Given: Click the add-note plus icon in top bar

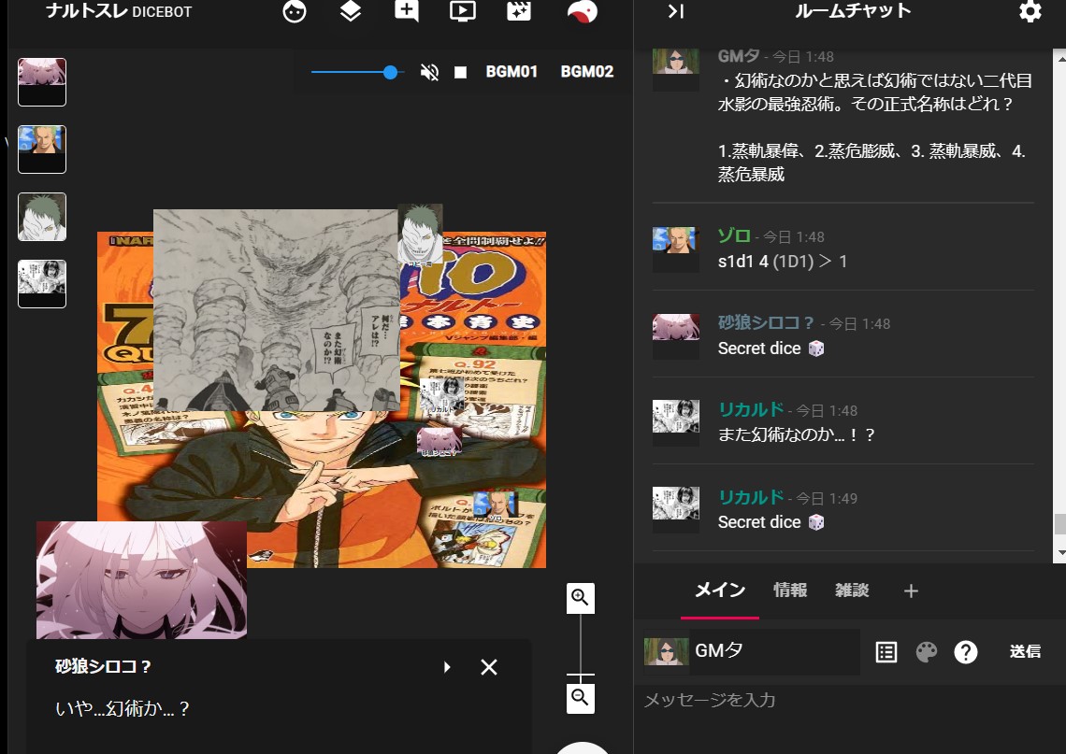Looking at the screenshot, I should tap(407, 11).
